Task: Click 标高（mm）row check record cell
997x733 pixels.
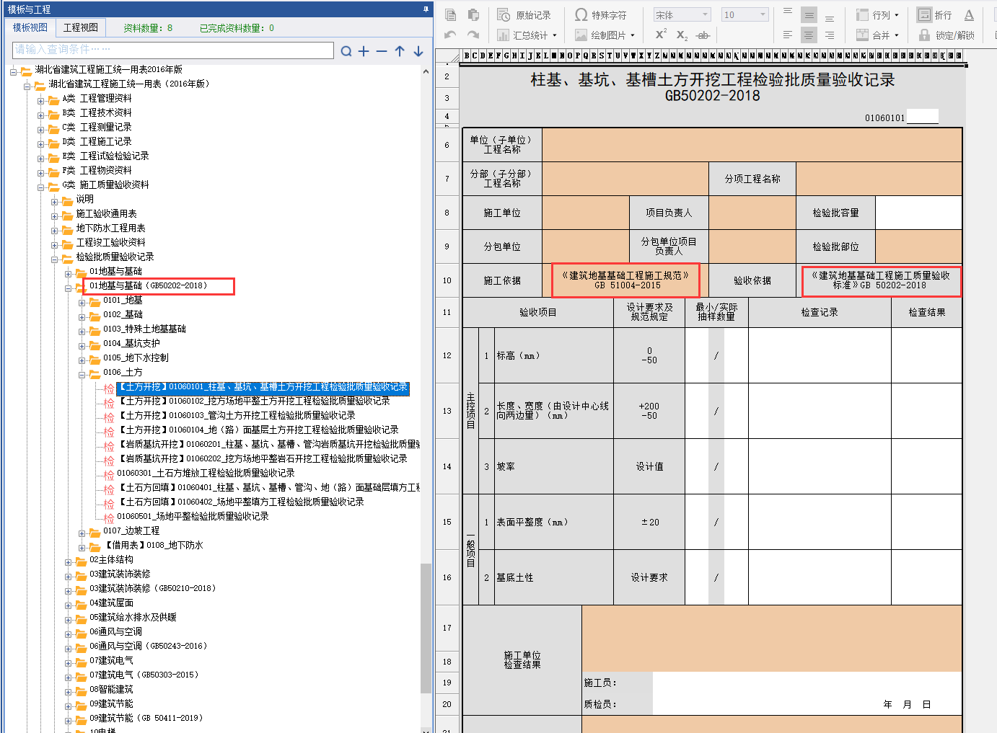Action: (820, 355)
